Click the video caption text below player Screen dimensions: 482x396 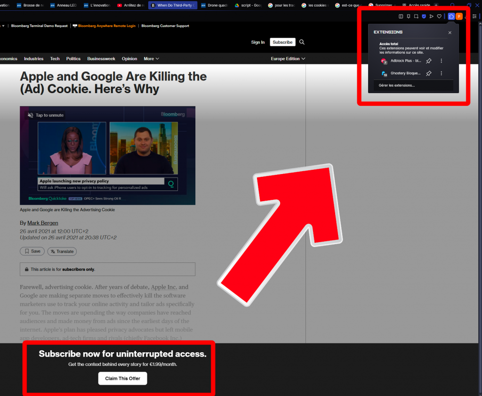67,210
